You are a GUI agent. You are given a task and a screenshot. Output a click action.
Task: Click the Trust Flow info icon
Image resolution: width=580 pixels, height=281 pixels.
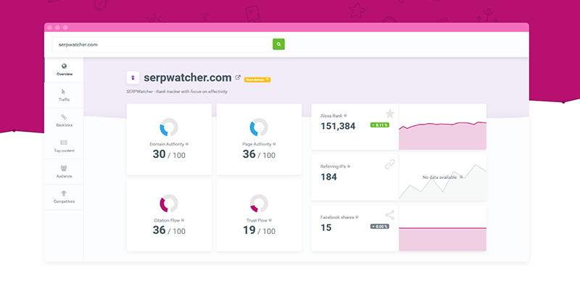pyautogui.click(x=270, y=220)
